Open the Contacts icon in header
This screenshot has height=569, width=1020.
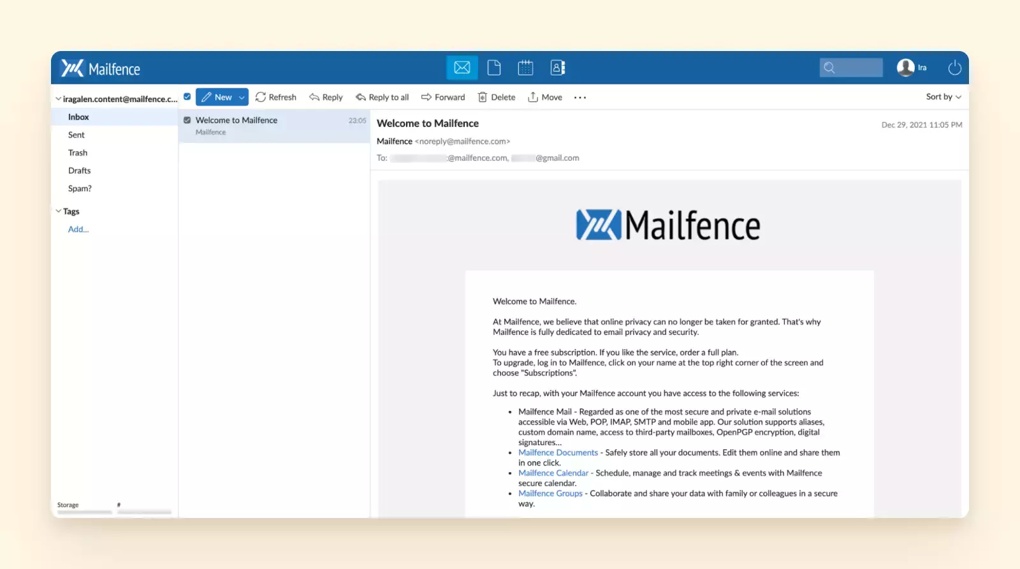coord(558,68)
